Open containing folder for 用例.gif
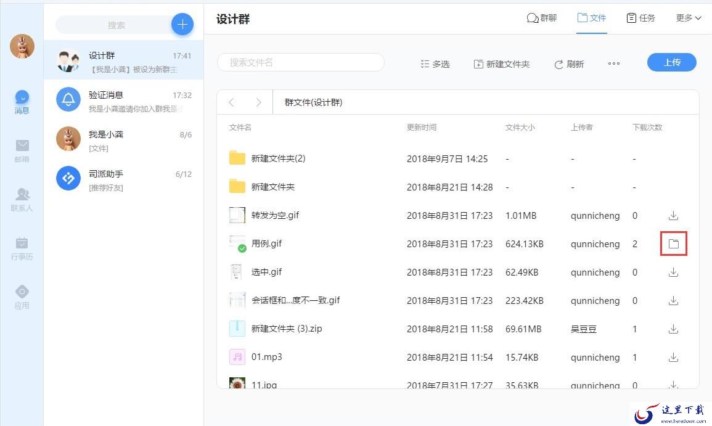The image size is (712, 426). (673, 244)
